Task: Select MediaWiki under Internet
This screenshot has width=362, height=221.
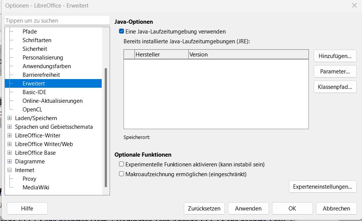Action: point(36,187)
